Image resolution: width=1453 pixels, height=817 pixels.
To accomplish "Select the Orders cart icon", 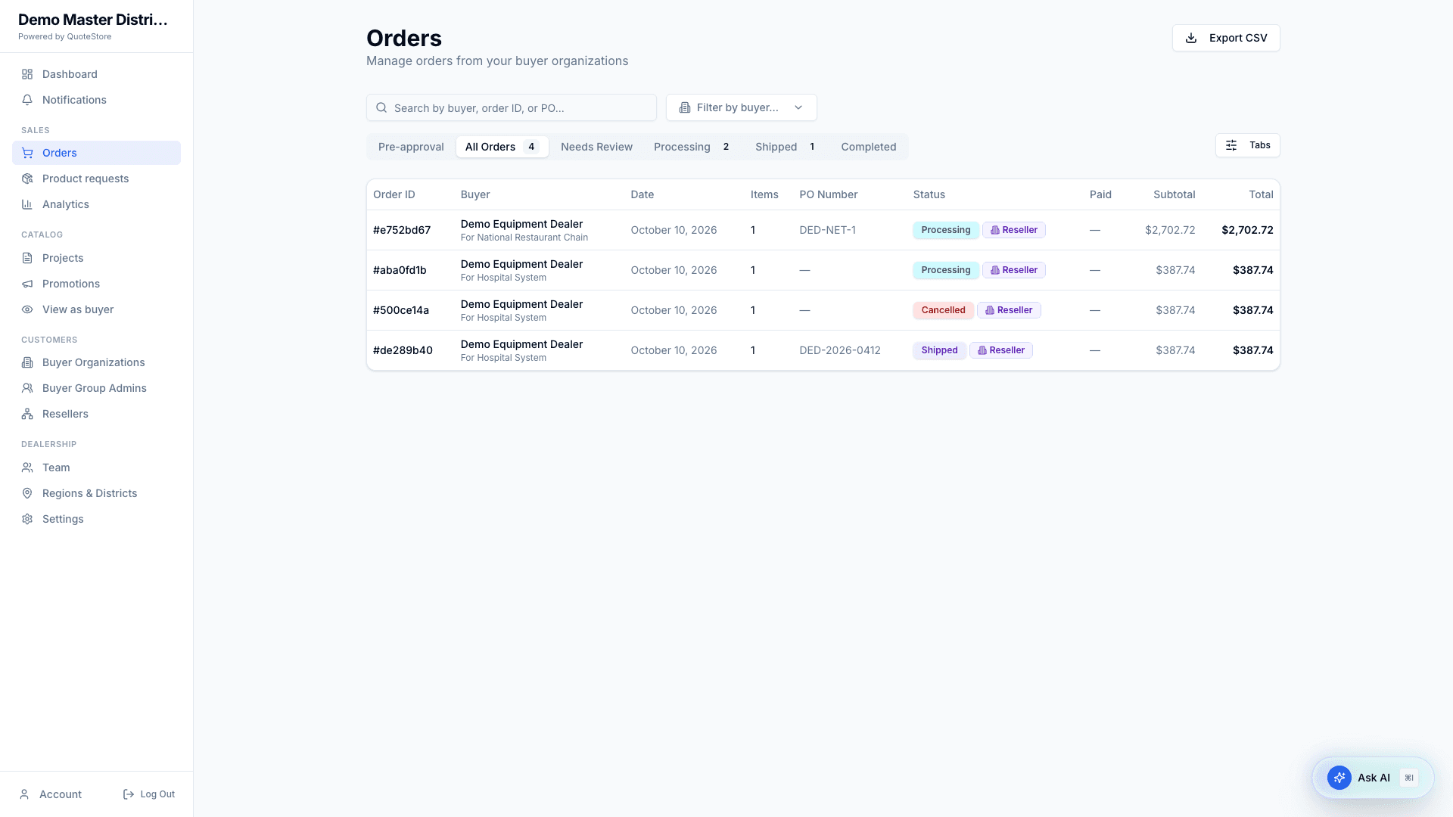I will (27, 153).
